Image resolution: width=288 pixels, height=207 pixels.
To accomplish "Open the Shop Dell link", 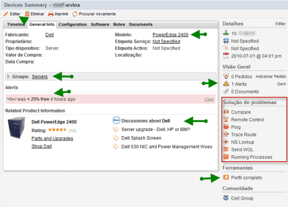I will tap(42, 146).
